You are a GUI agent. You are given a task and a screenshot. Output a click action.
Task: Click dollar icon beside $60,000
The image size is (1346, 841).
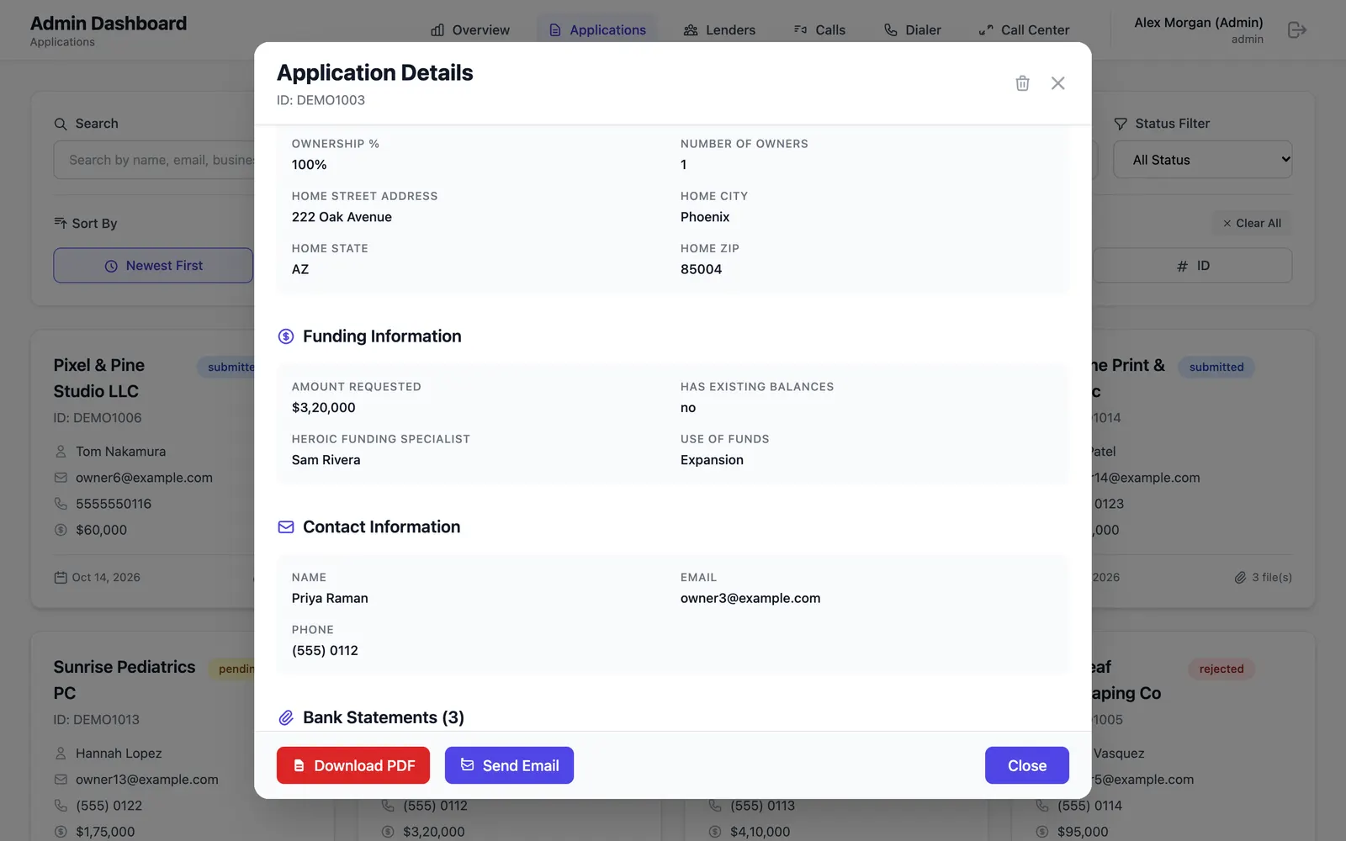[x=61, y=530]
